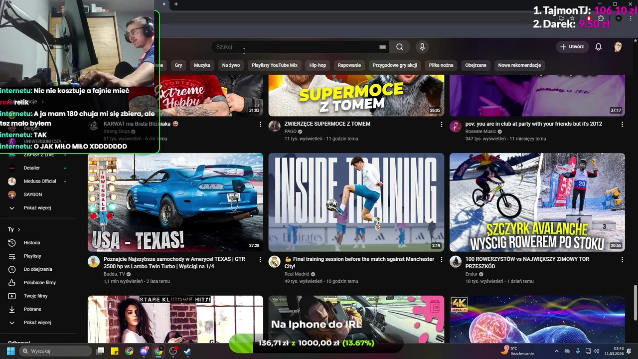Select Nowe rekomendacje chip
638x359 pixels.
tap(519, 65)
